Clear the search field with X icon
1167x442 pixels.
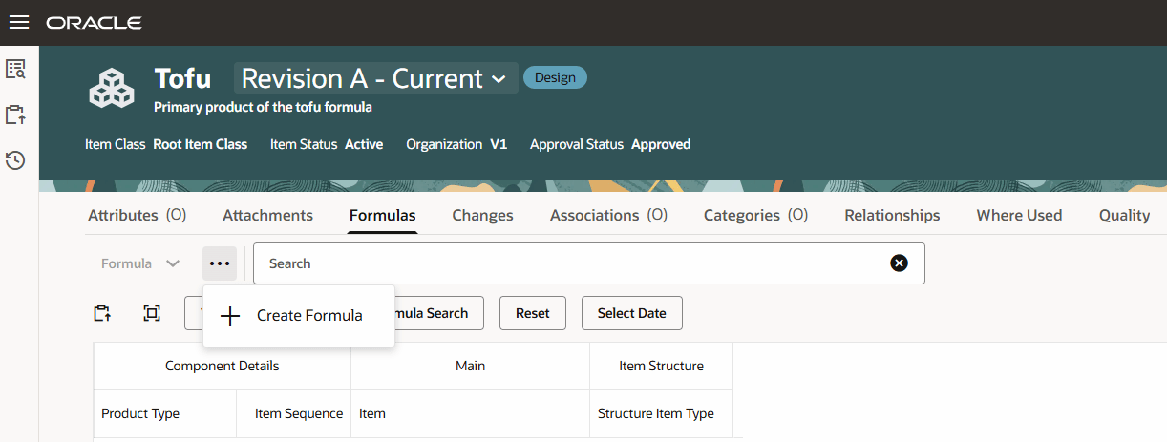tap(899, 263)
